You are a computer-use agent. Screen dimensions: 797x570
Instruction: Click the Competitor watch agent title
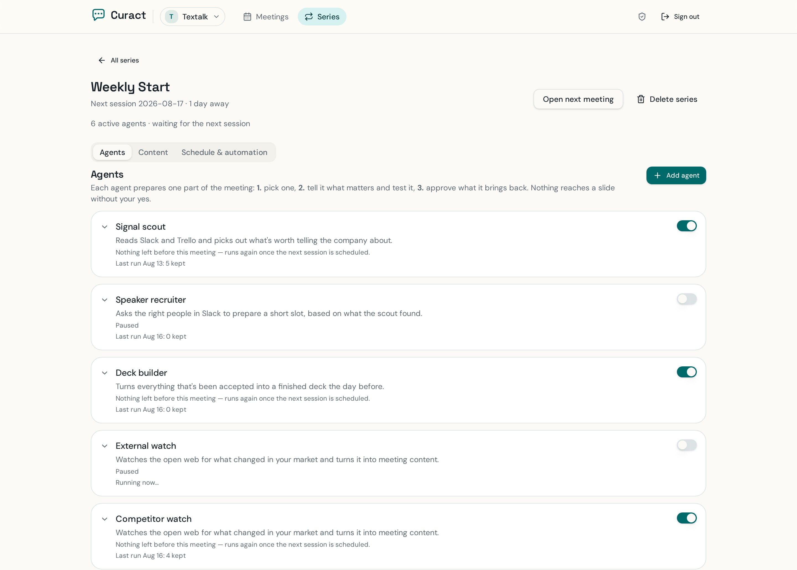coord(154,519)
